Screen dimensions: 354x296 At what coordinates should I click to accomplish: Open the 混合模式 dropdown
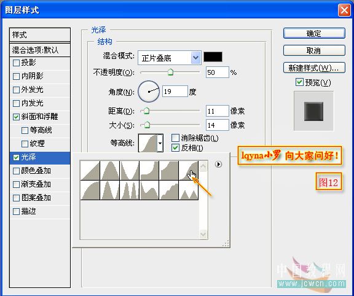[x=170, y=58]
